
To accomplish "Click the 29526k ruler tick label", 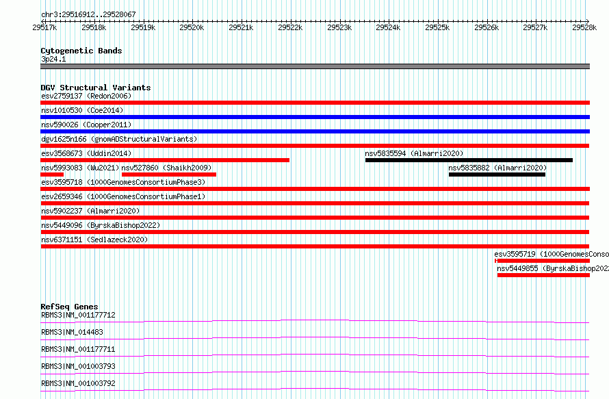I will (x=487, y=27).
